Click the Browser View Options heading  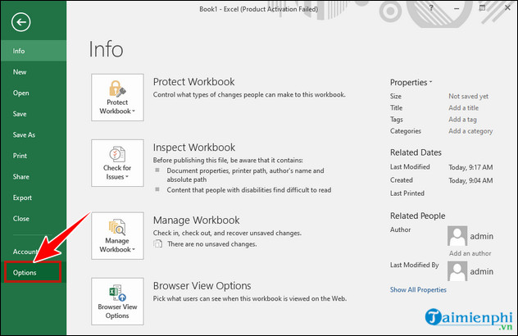coord(202,285)
